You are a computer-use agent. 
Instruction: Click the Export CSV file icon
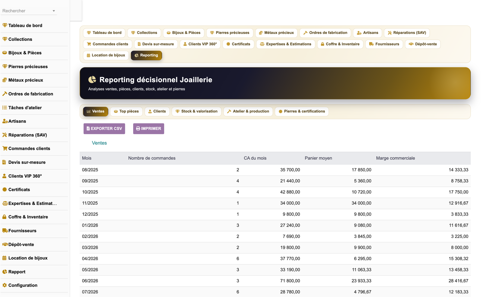click(88, 129)
